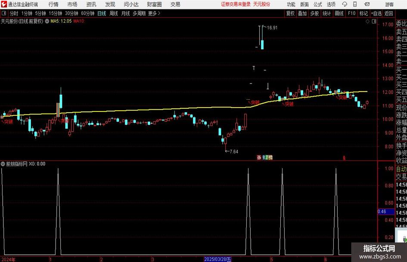This screenshot has height=262, width=407.
Task: Click the 涨 marker icon on chart bottom
Action: coord(259,157)
